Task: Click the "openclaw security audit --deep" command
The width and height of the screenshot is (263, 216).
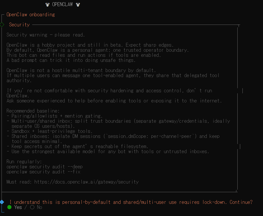Action: coord(45,167)
